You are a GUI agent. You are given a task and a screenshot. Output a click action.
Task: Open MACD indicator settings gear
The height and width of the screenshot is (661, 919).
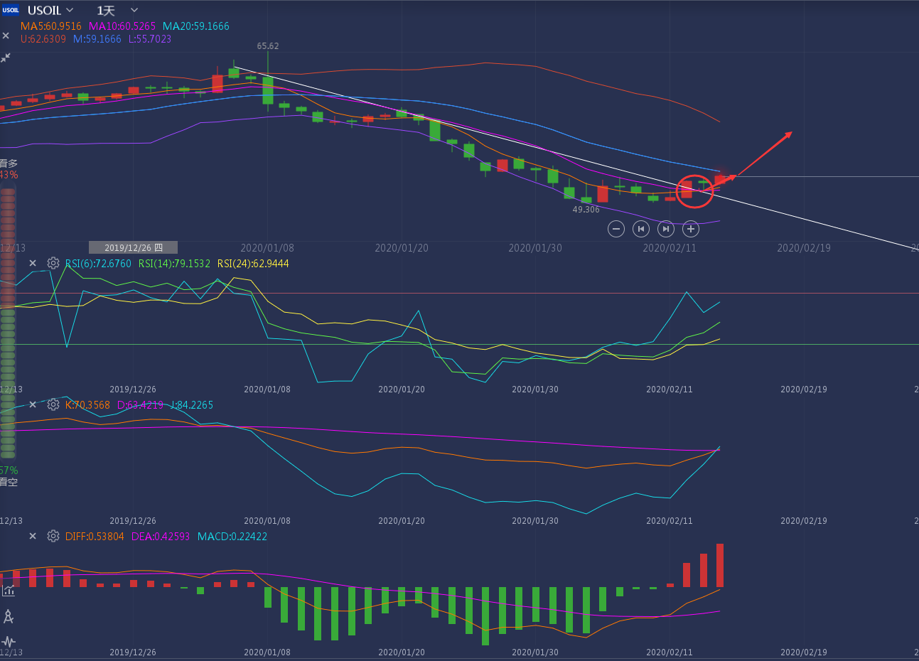53,536
